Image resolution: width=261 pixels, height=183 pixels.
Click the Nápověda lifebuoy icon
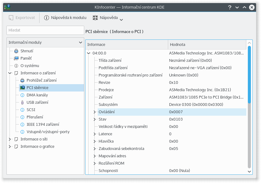click(95, 18)
